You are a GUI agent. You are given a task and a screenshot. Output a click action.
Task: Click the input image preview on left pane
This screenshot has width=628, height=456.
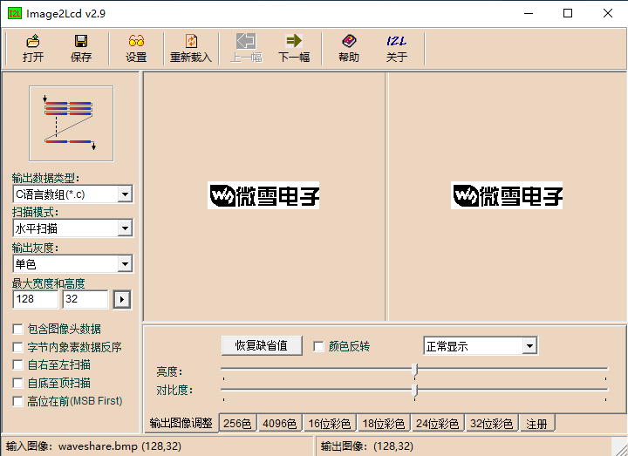[263, 195]
